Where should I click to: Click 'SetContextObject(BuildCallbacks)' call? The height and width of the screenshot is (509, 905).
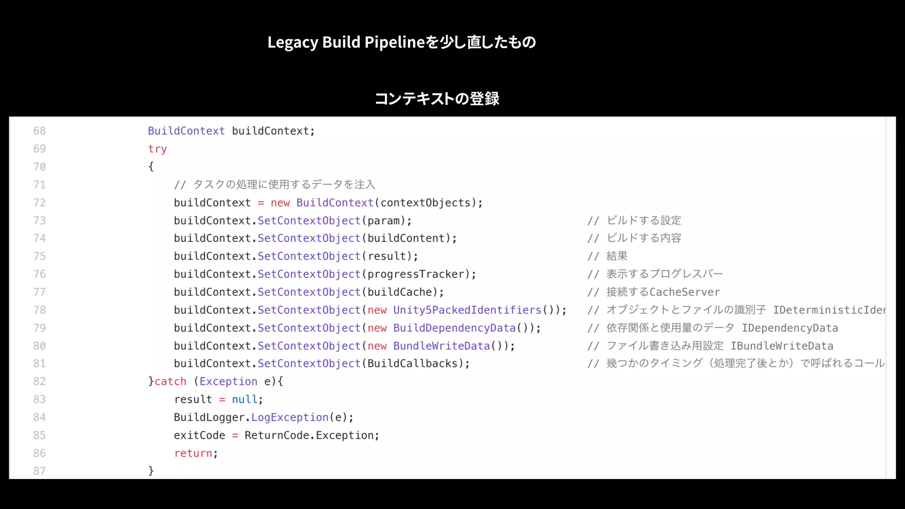point(361,363)
